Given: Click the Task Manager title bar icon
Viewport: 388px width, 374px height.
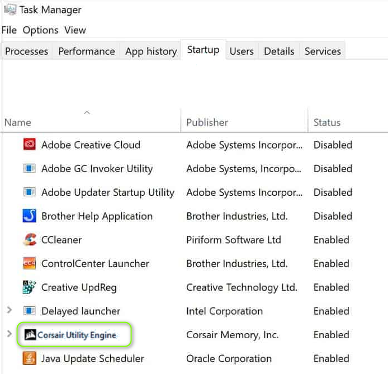Looking at the screenshot, I should click(x=10, y=10).
